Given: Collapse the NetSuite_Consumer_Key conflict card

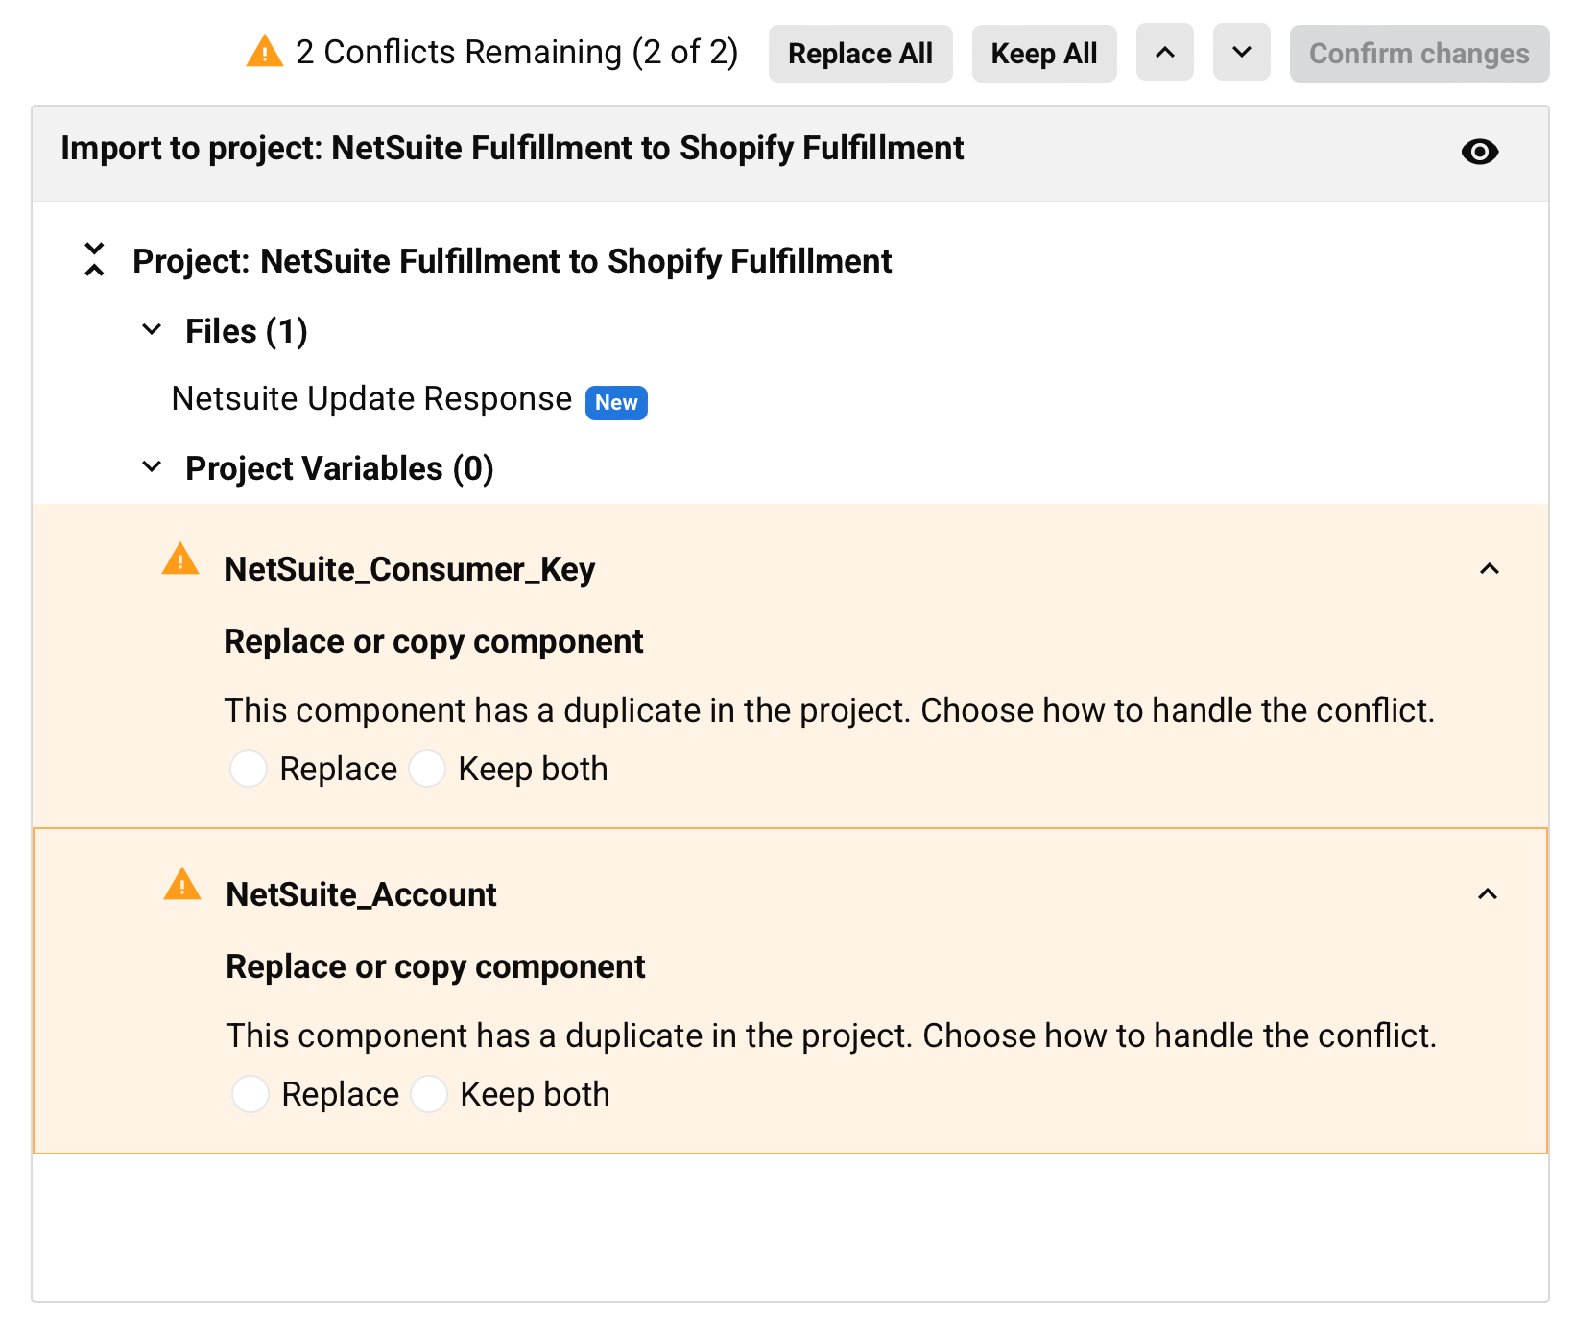Looking at the screenshot, I should 1490,568.
